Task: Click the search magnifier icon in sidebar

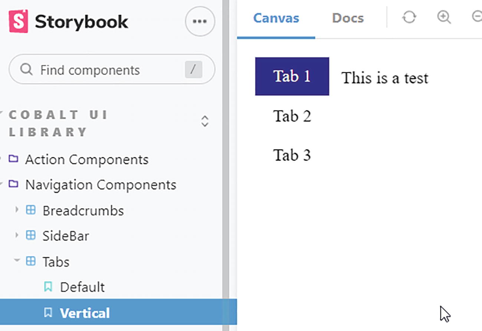Action: pyautogui.click(x=26, y=69)
